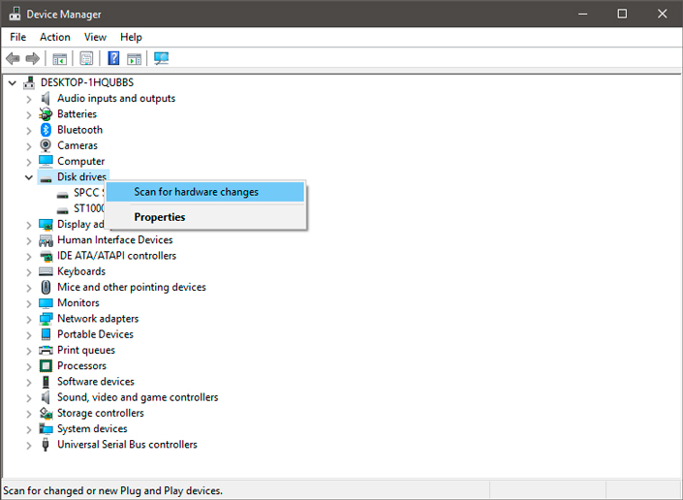Select the Software devices tree item
This screenshot has height=500, width=683.
[96, 382]
